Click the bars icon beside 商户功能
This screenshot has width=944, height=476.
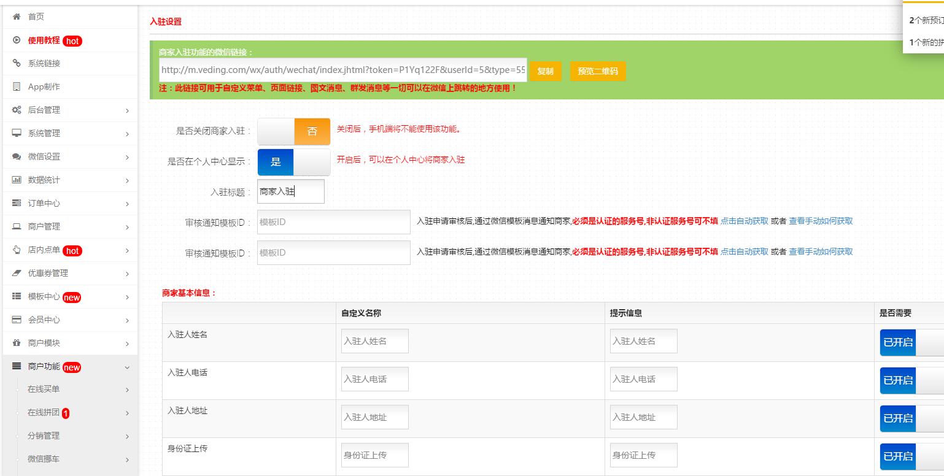tap(17, 366)
